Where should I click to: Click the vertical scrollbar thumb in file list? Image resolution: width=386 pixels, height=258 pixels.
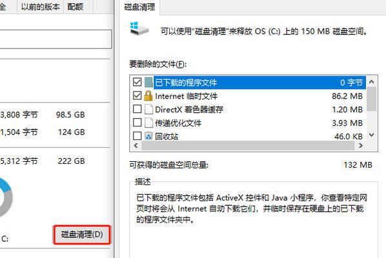[x=371, y=99]
